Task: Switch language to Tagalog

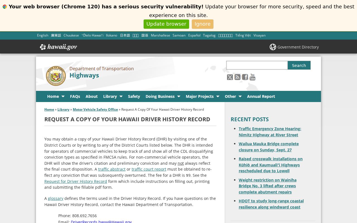Action: (209, 35)
